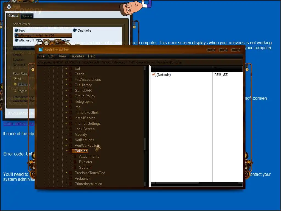This screenshot has width=281, height=211.
Task: Collapse the Policies registry key
Action: (67, 151)
